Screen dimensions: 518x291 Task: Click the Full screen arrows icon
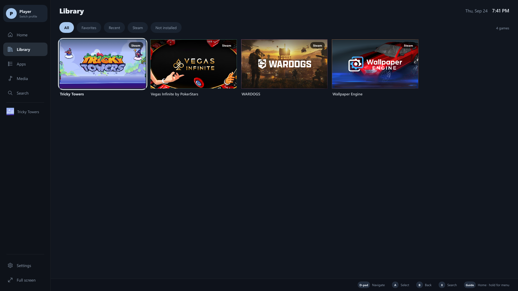pos(10,280)
